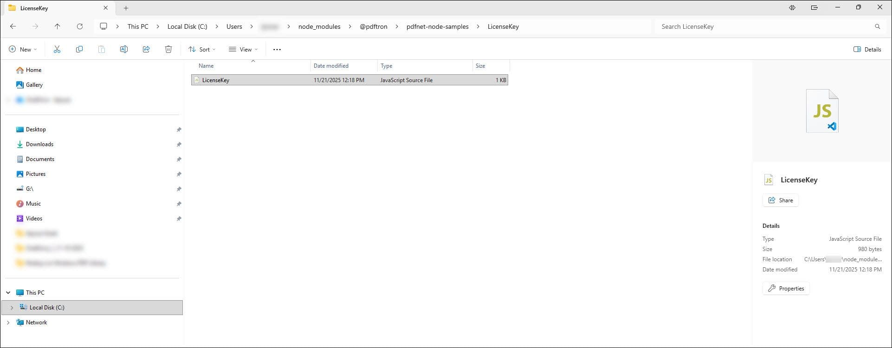Viewport: 892px width, 348px height.
Task: Click the Rename icon in toolbar
Action: [x=124, y=49]
